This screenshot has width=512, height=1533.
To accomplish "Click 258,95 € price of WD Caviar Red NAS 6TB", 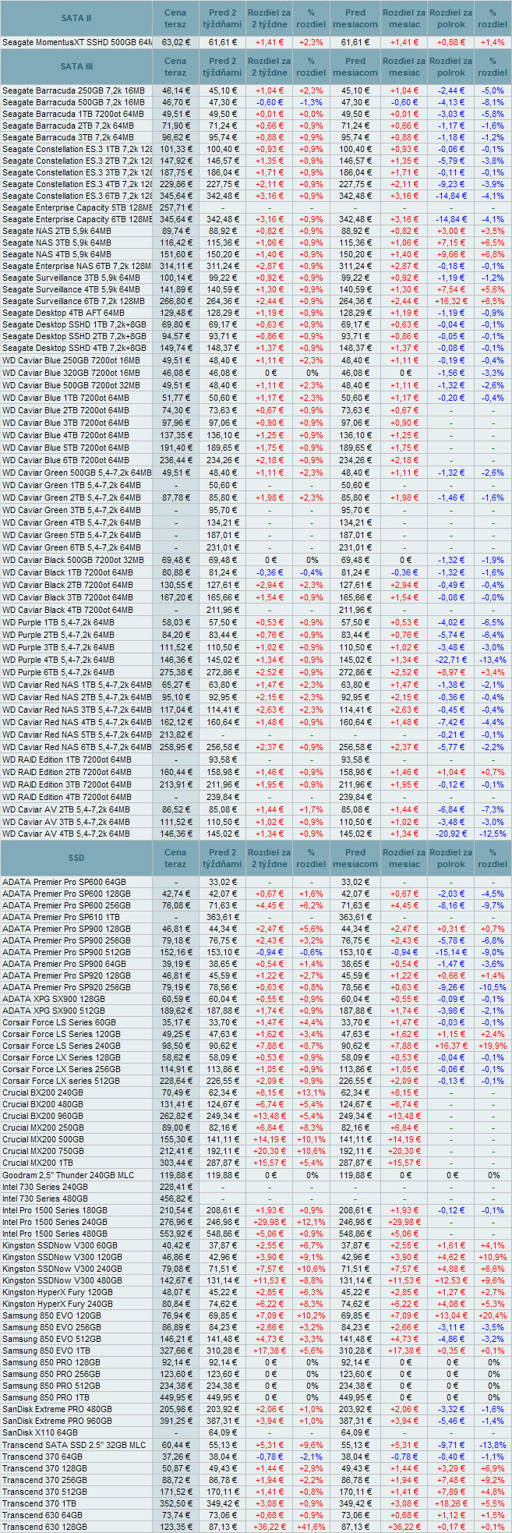I will [x=176, y=747].
